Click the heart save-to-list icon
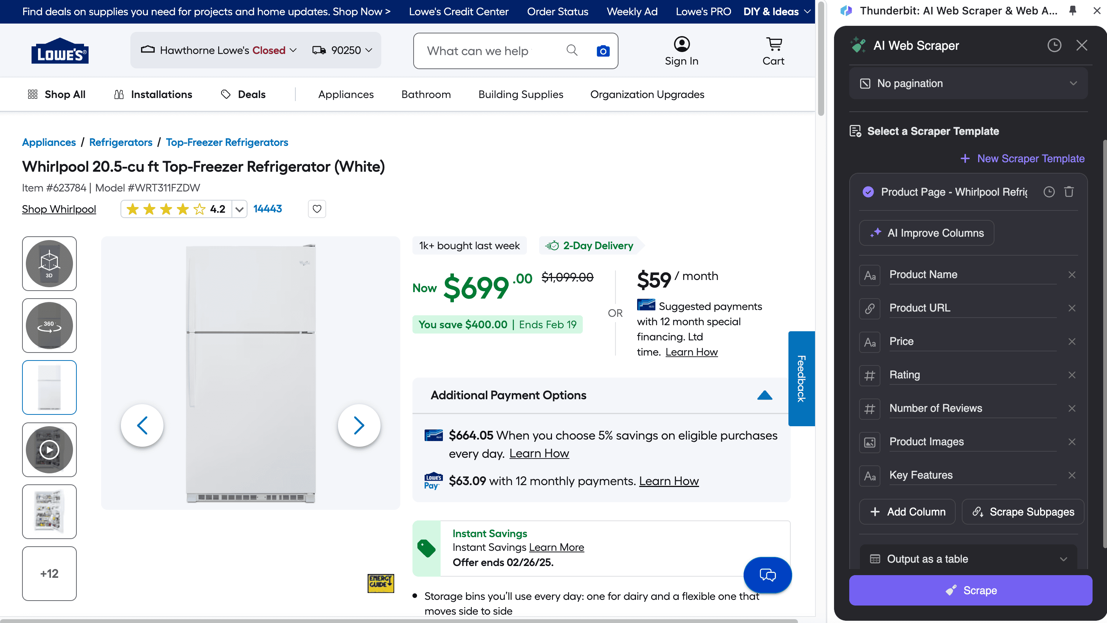Viewport: 1107px width, 623px height. pyautogui.click(x=317, y=209)
